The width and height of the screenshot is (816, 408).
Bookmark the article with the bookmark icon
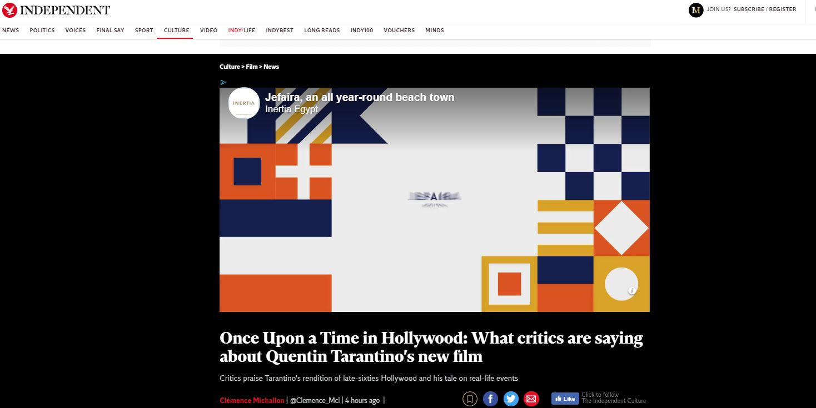[470, 399]
